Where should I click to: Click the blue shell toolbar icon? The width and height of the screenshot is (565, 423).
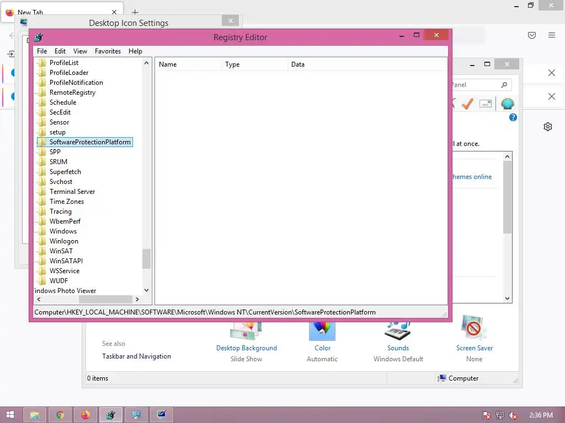[508, 104]
